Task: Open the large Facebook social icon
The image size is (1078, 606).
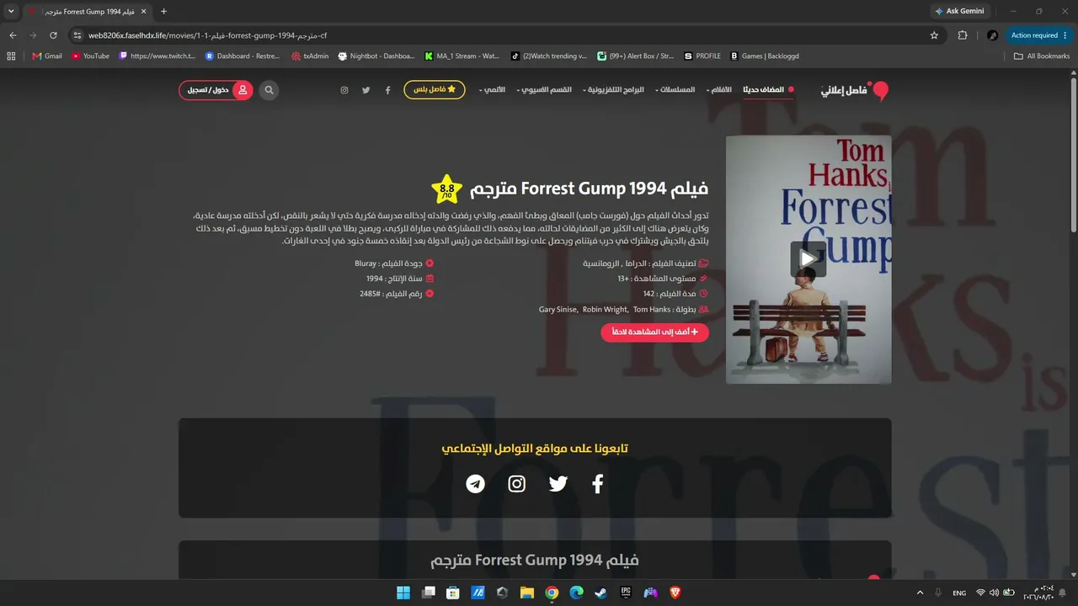Action: [x=598, y=484]
